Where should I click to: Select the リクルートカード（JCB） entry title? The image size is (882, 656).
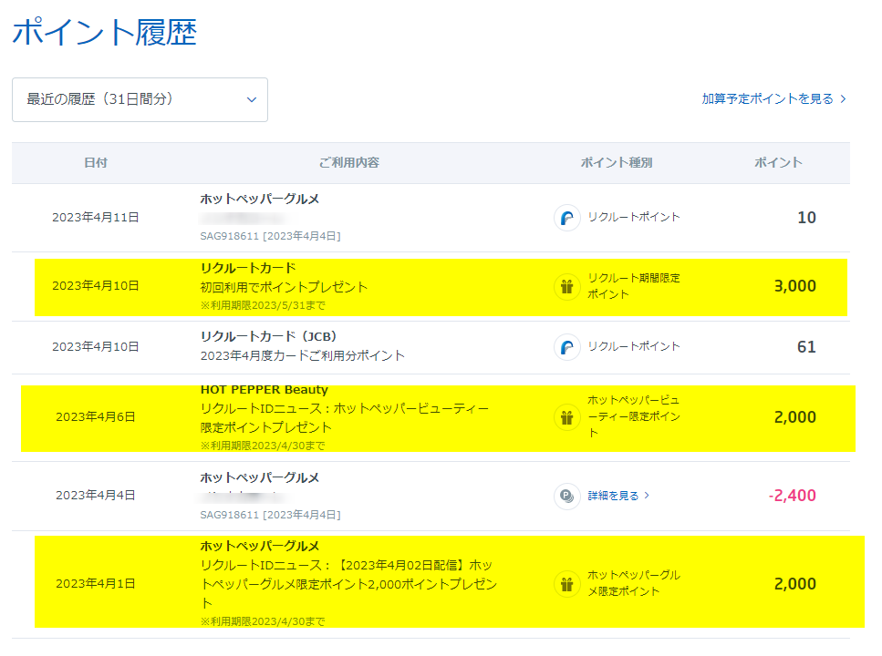coord(268,336)
